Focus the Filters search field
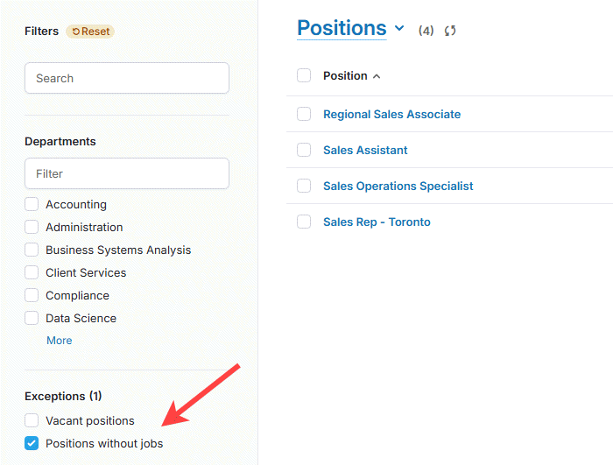Viewport: 613px width, 465px height. coord(127,78)
